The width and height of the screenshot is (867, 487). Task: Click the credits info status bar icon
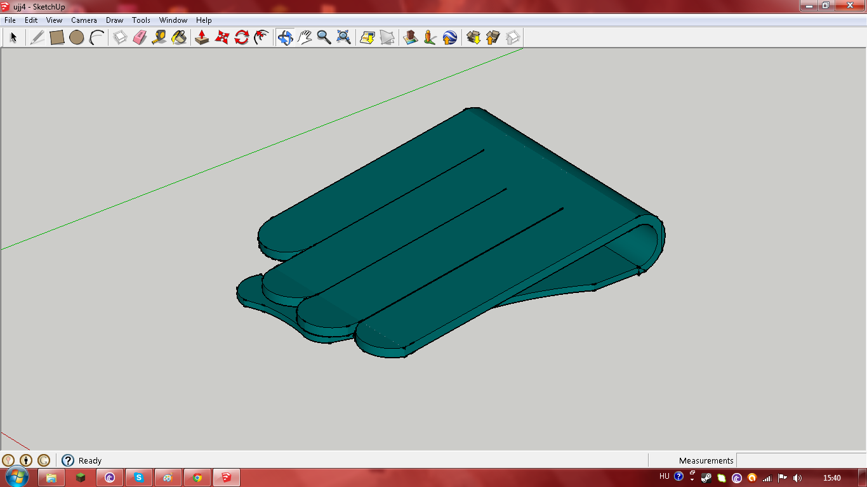(26, 460)
